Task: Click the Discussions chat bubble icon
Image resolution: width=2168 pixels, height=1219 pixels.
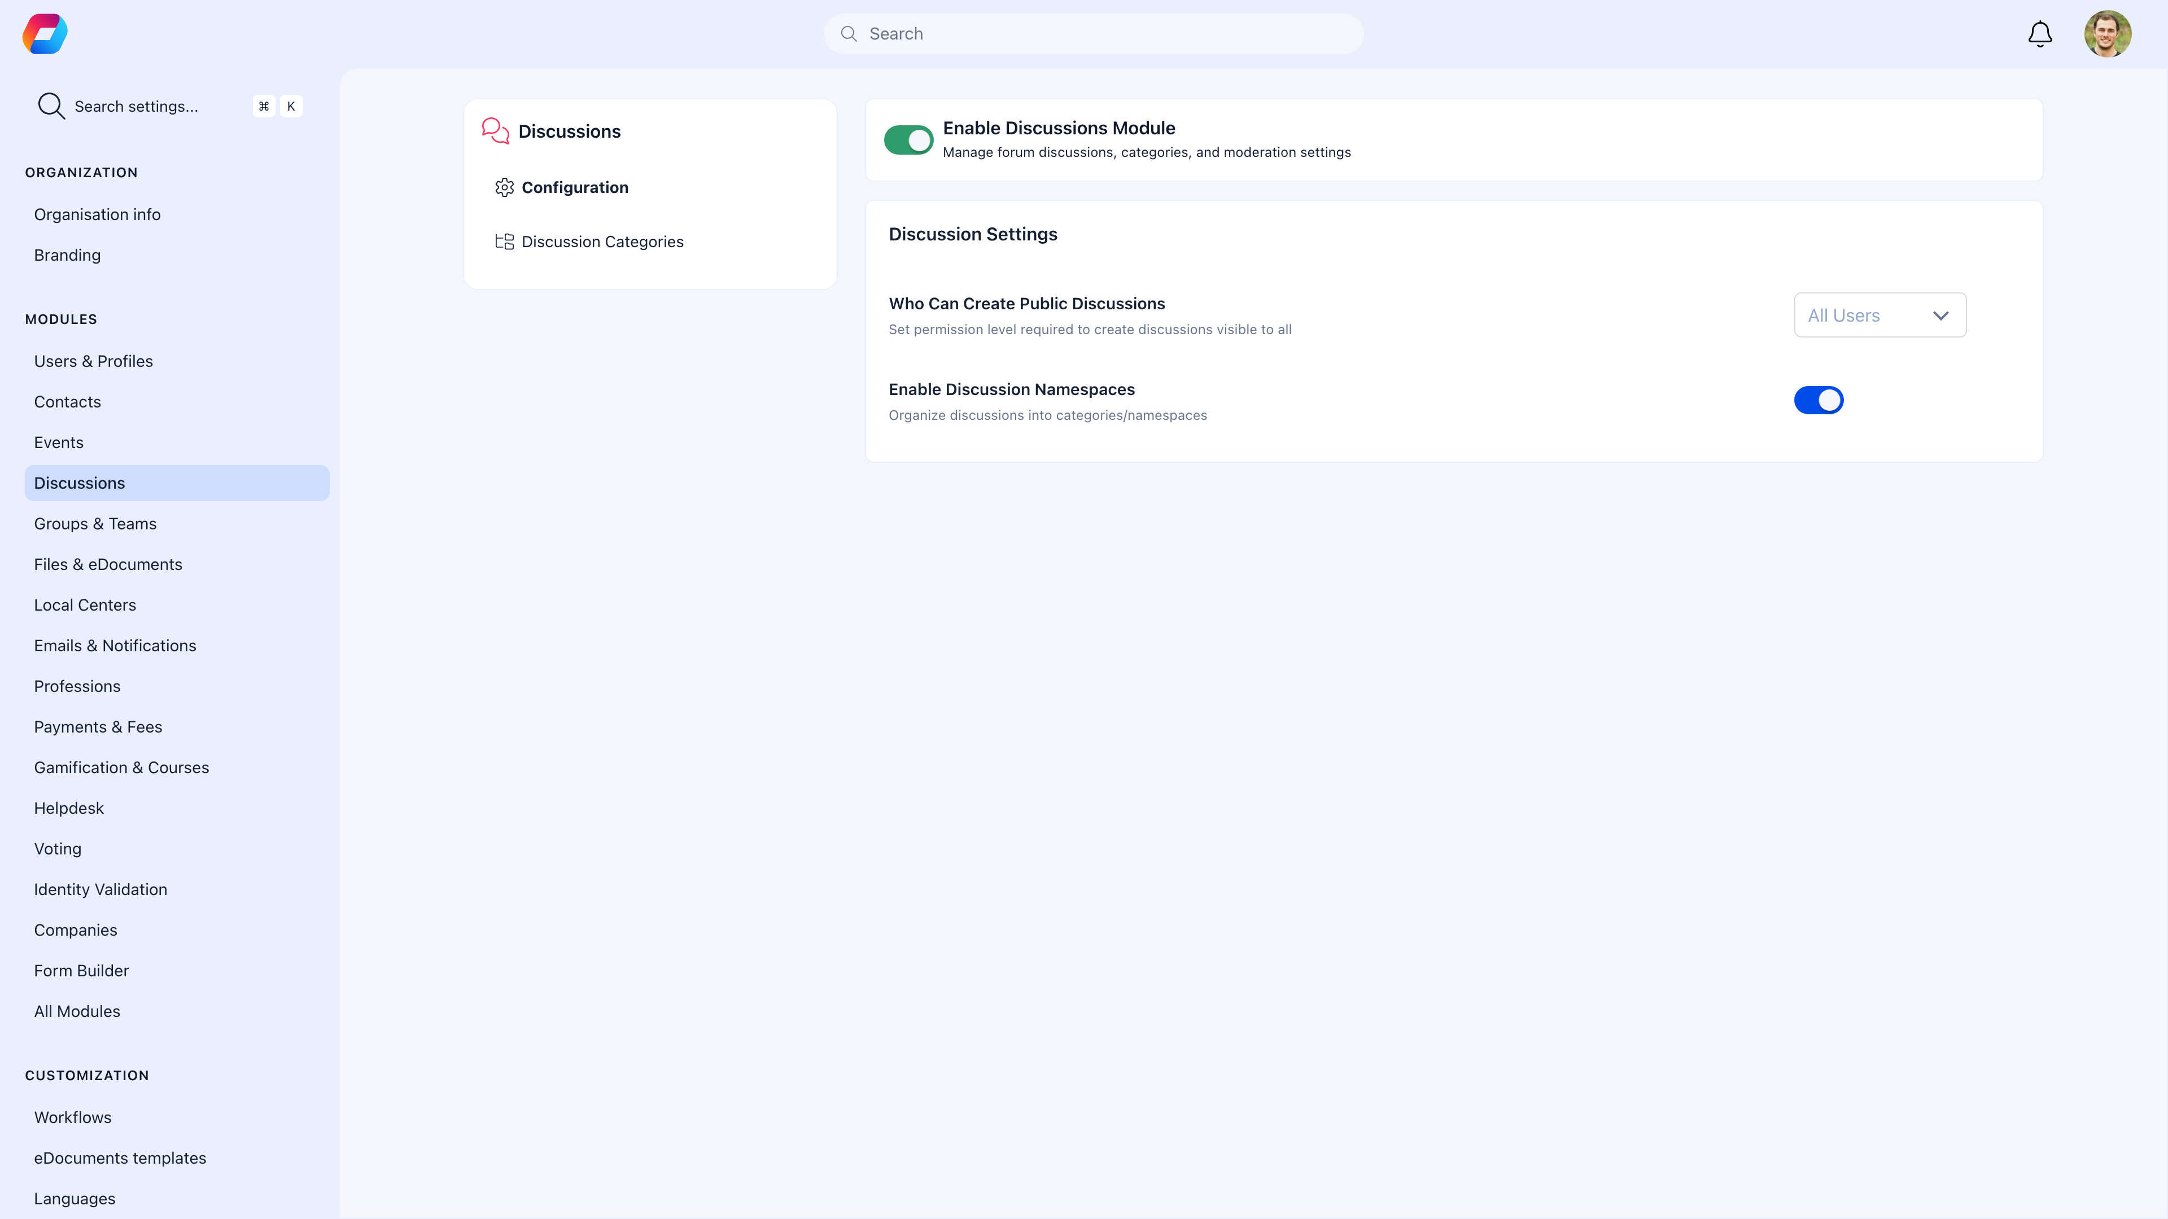Action: tap(495, 130)
